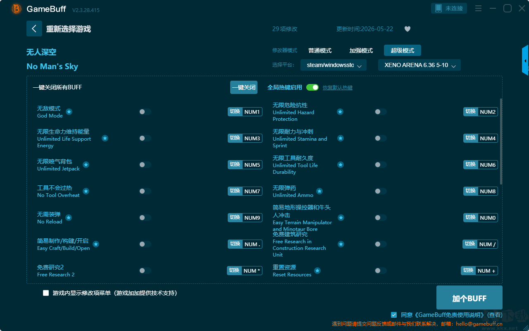
Task: Click the NUM5 hotkey for Unlimited Jetpack
Action: point(245,165)
